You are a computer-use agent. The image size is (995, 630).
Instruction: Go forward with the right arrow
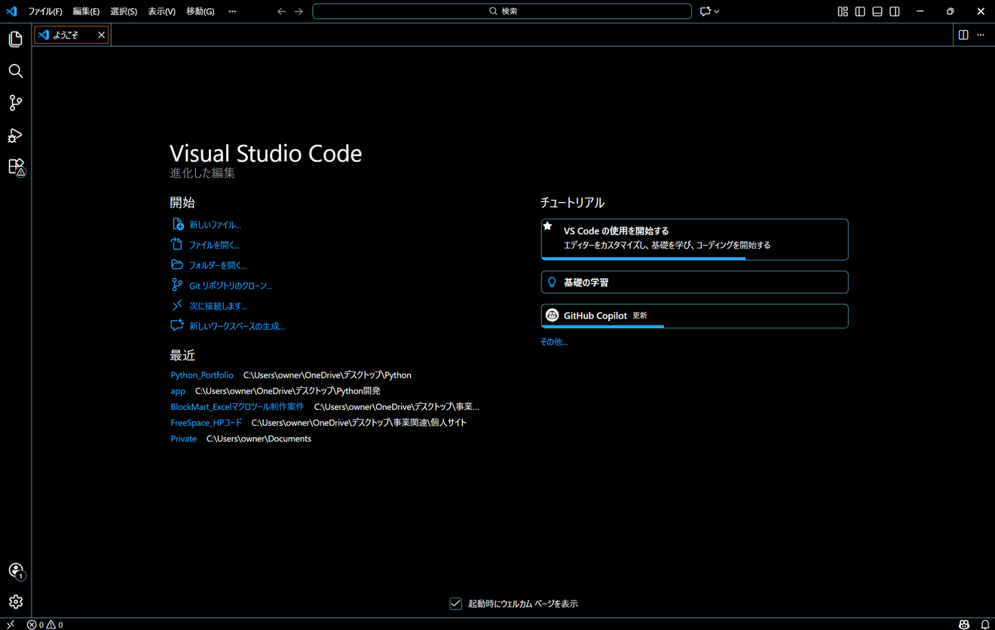coord(299,11)
